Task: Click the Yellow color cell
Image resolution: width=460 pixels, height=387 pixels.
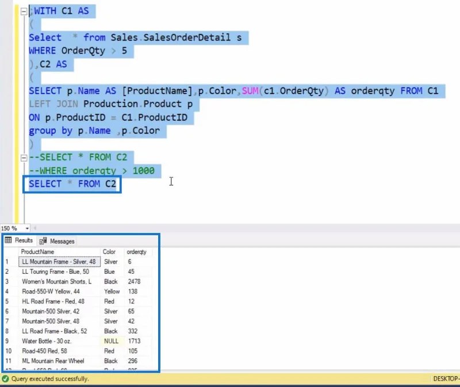Action: [x=112, y=292]
